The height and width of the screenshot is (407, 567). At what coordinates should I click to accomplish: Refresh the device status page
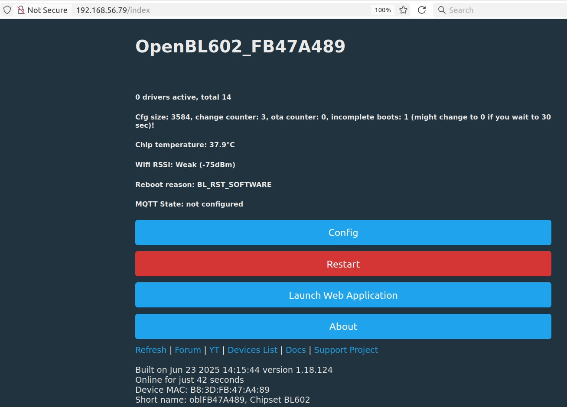click(150, 350)
